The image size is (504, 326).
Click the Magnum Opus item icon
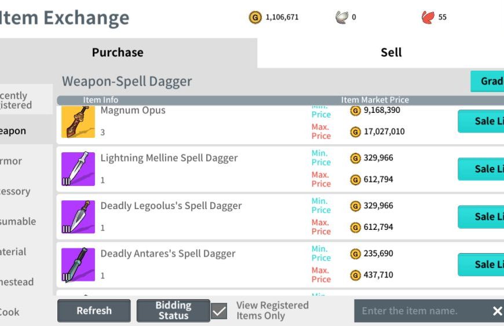[78, 122]
